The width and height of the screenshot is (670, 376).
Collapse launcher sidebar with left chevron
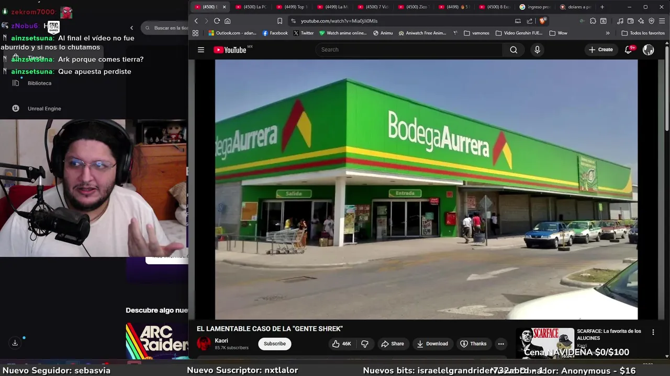coord(131,28)
